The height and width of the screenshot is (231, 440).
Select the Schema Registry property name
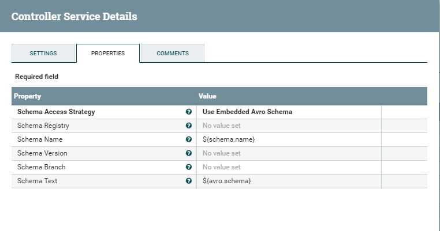pyautogui.click(x=43, y=126)
